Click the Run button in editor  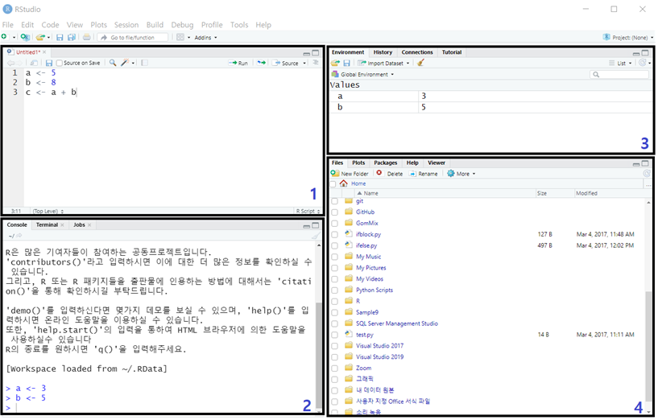[238, 63]
